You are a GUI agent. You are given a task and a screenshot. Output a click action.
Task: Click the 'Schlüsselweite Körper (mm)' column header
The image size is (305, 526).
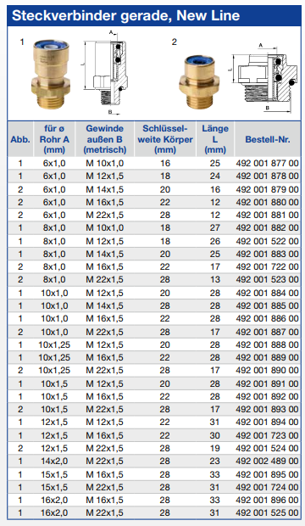(165, 139)
